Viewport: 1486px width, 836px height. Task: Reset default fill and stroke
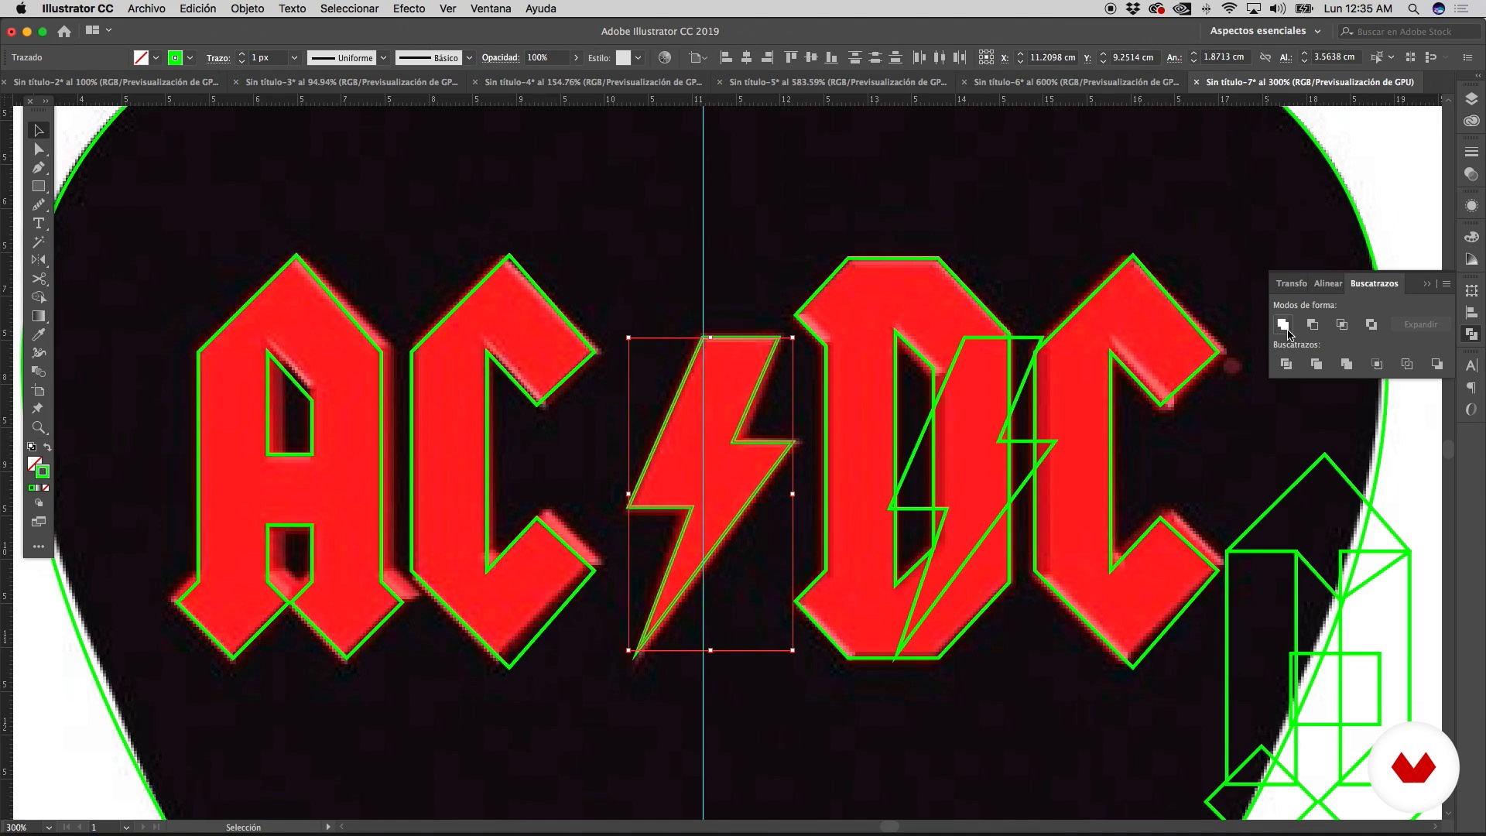[32, 447]
